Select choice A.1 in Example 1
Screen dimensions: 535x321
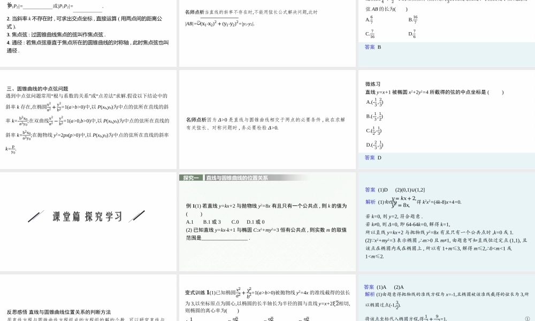(x=190, y=221)
